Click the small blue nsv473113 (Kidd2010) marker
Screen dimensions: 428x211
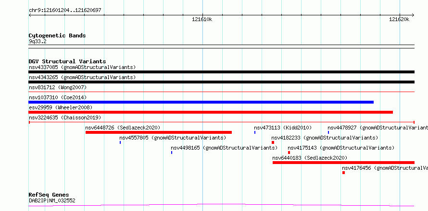[x=255, y=132]
